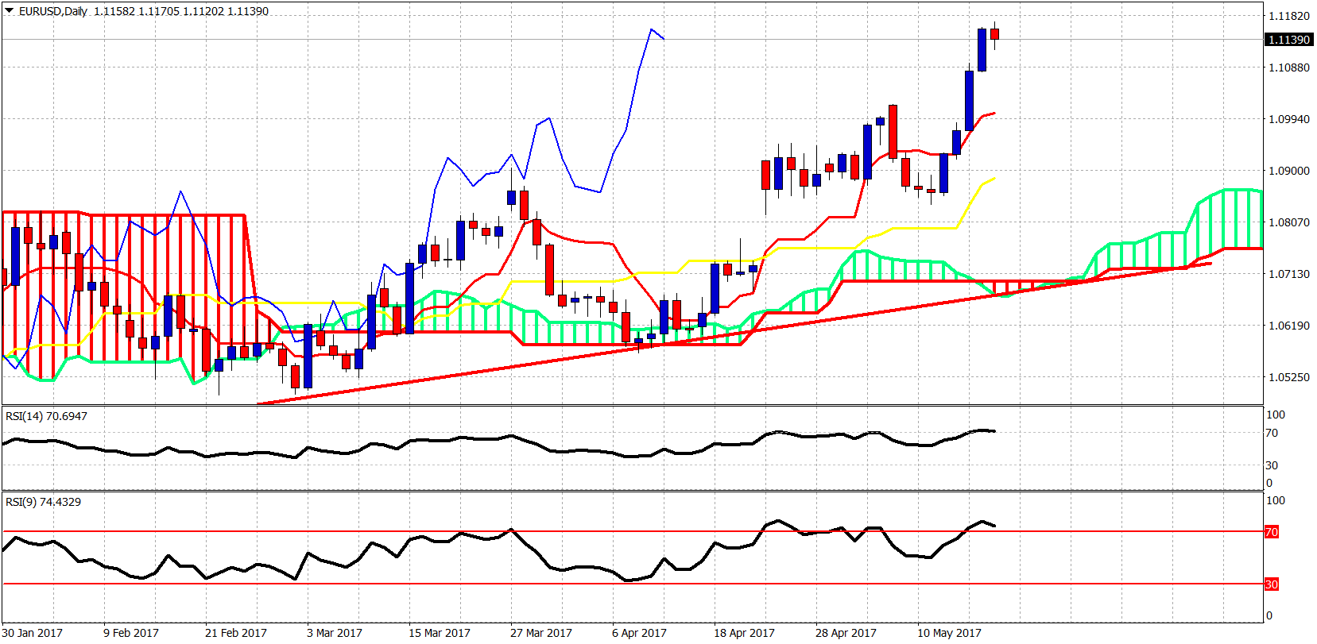Viewport: 1317px width, 644px height.
Task: Click the 15 Mar 2017 date label
Action: click(440, 633)
